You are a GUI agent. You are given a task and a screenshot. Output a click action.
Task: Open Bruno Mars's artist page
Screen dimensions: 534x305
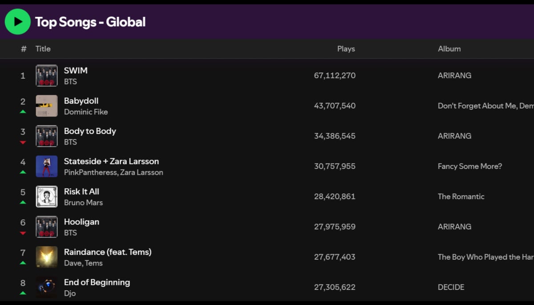(x=83, y=203)
